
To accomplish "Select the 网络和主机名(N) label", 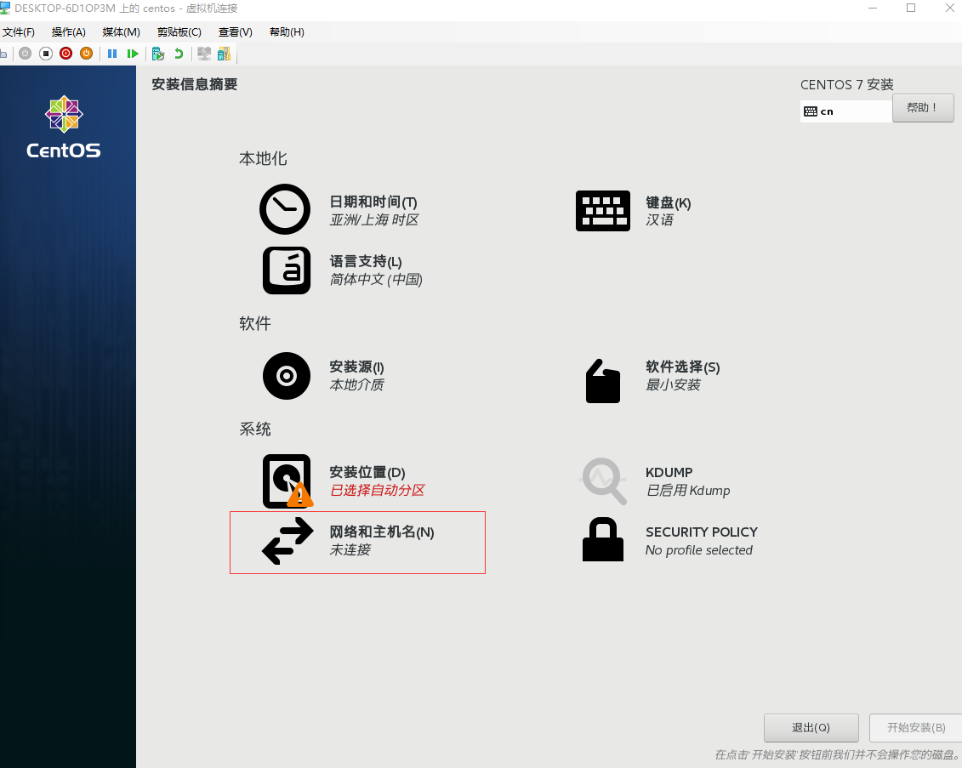I will 382,532.
